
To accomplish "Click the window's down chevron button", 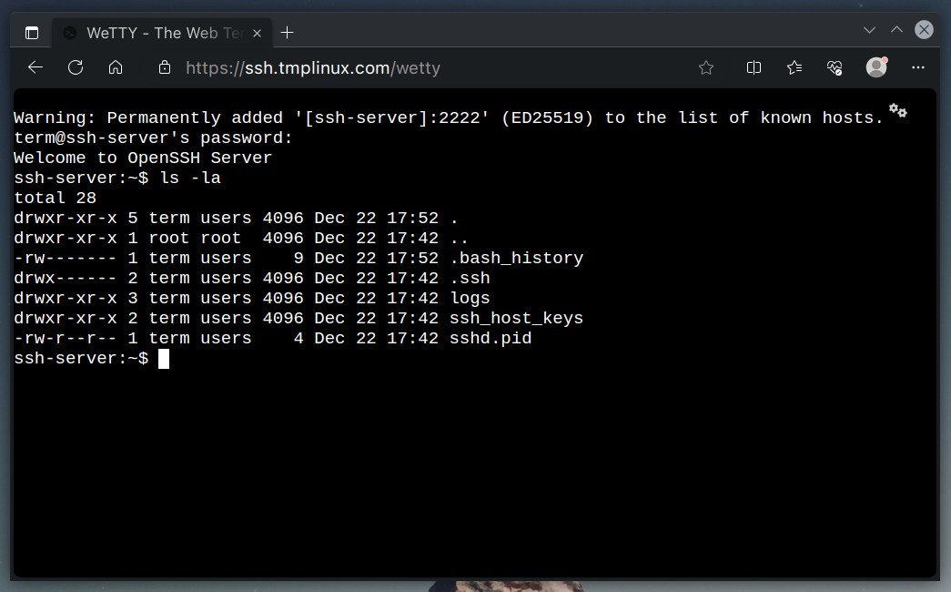I will (x=869, y=30).
